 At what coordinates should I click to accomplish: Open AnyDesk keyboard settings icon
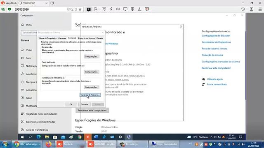(x=118, y=9)
